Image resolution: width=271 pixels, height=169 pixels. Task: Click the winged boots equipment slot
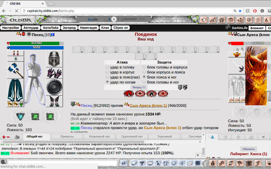coord(55,101)
